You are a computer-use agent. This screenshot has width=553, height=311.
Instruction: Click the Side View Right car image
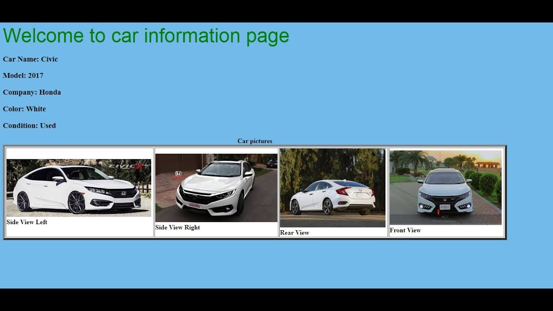pyautogui.click(x=216, y=188)
